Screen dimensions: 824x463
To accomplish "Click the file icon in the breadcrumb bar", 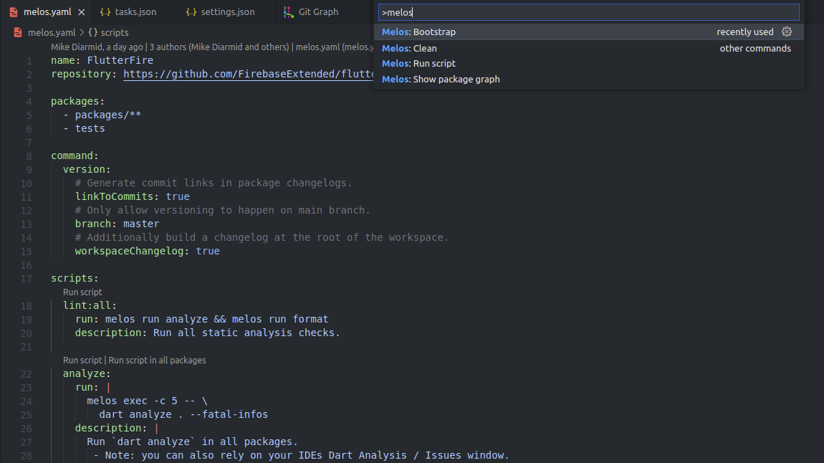I will tap(16, 32).
